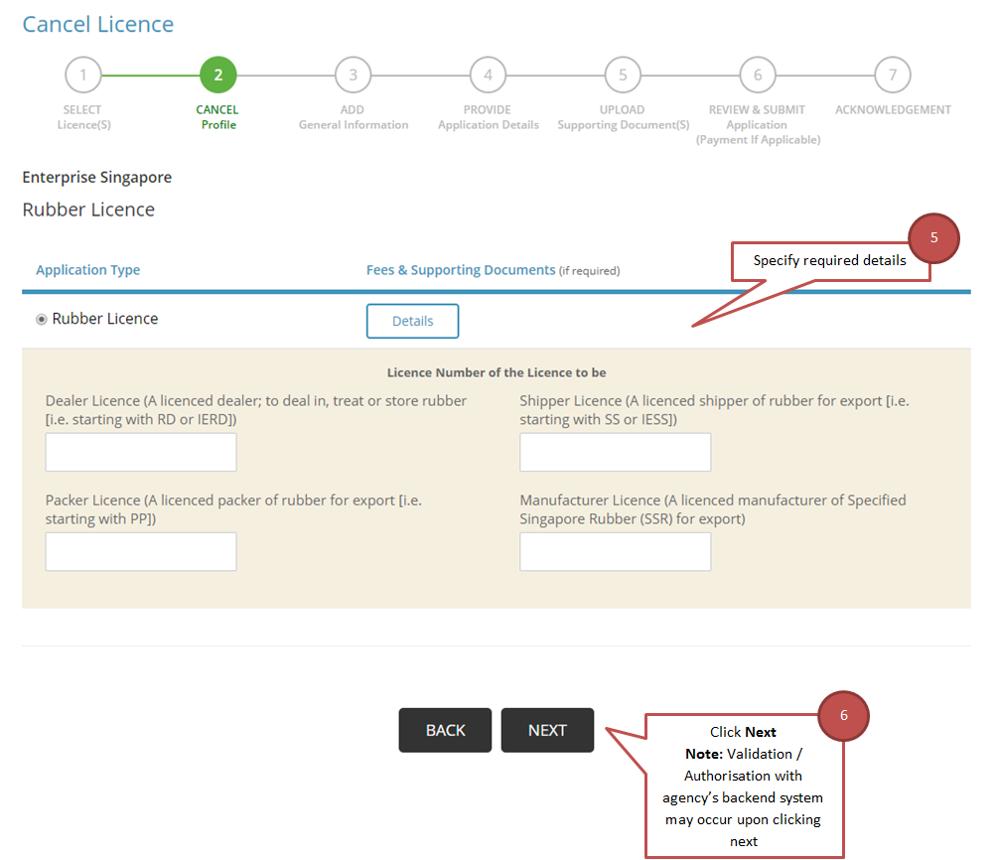The width and height of the screenshot is (996, 860).
Task: Click the red number 5 annotation badge
Action: click(x=933, y=238)
